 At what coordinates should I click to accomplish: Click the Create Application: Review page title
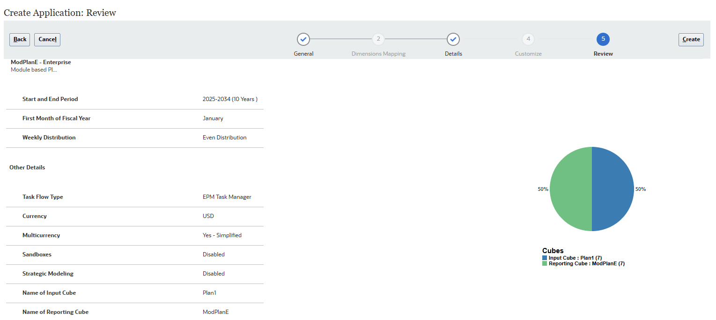(60, 13)
